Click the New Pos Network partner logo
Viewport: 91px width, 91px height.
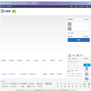point(31,86)
